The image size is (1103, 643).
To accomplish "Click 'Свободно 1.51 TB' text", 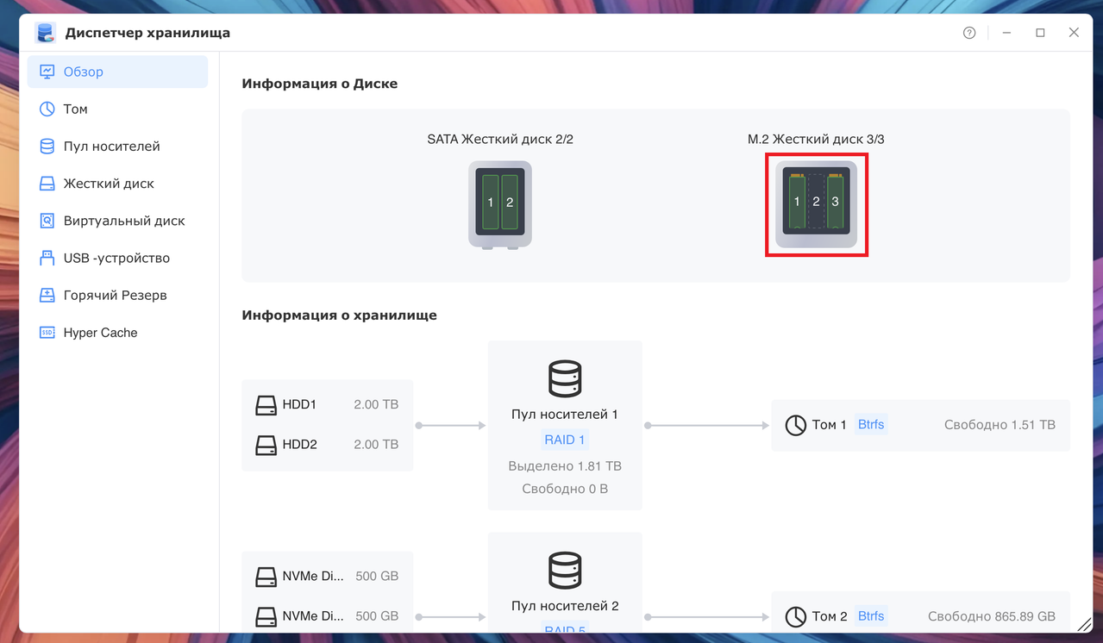I will [x=1000, y=425].
